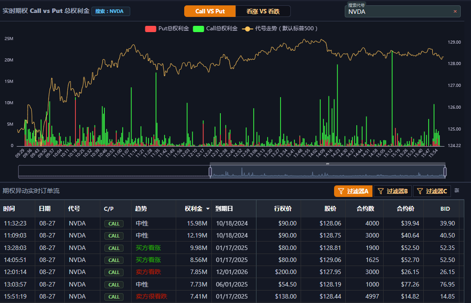The image size is (471, 303).
Task: Toggle the Call总权利金 legend series
Action: click(215, 29)
